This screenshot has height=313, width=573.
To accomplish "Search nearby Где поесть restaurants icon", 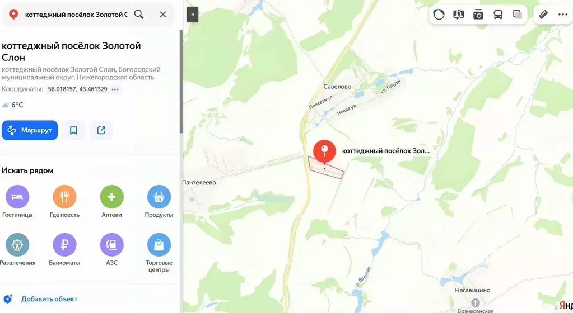I will pos(64,197).
